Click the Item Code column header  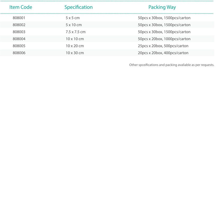pyautogui.click(x=21, y=7)
